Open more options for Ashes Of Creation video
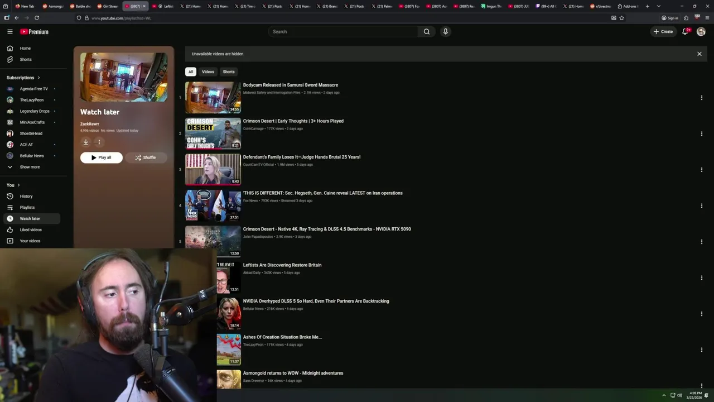 tap(702, 350)
